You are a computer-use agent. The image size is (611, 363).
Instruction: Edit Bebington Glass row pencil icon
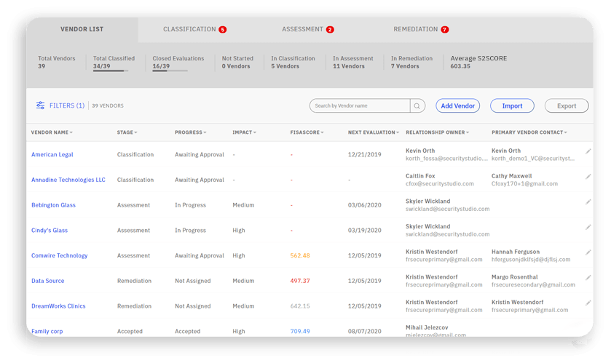[588, 202]
